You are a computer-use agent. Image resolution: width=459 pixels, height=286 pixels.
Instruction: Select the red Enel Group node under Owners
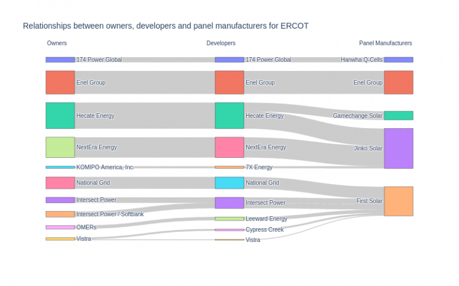tap(60, 82)
